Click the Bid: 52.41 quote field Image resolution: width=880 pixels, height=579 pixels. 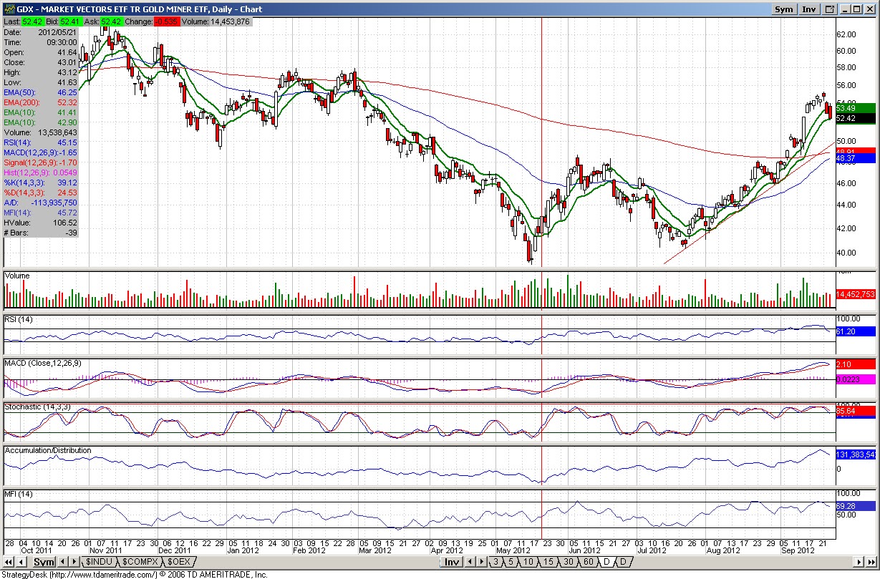(x=63, y=22)
